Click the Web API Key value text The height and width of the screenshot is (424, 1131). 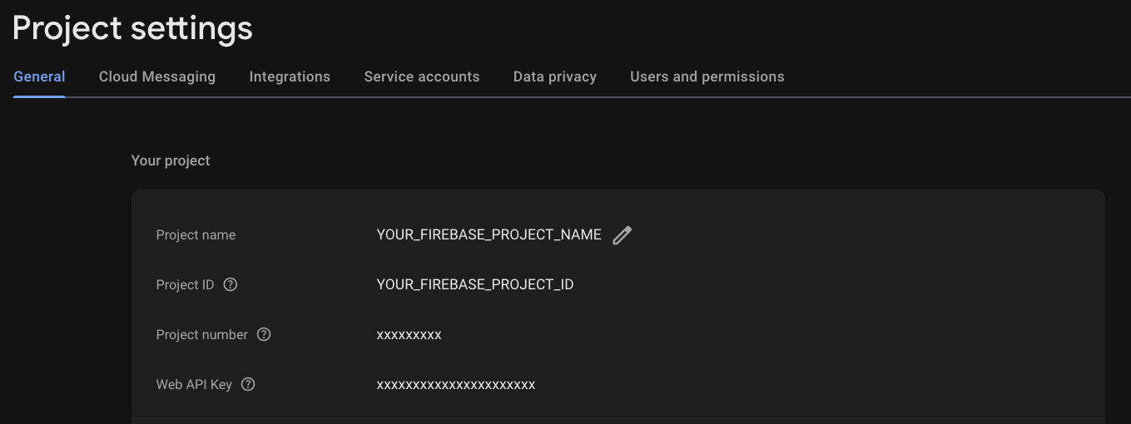pos(456,385)
